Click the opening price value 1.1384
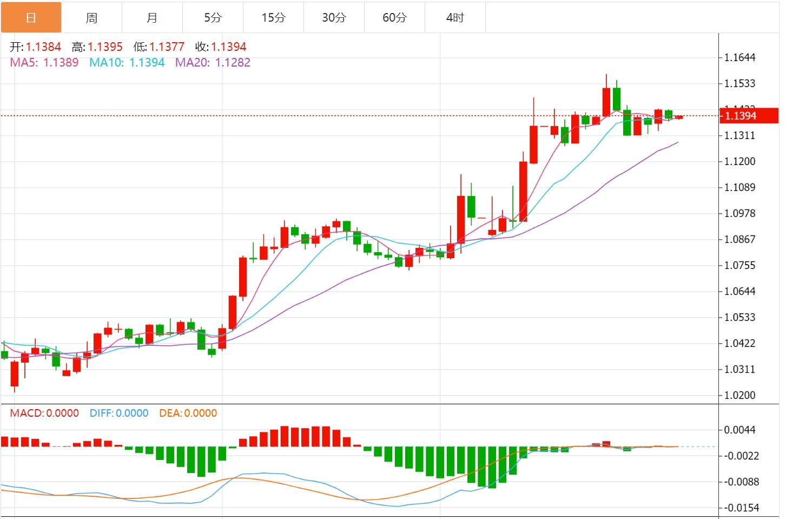 coord(43,47)
